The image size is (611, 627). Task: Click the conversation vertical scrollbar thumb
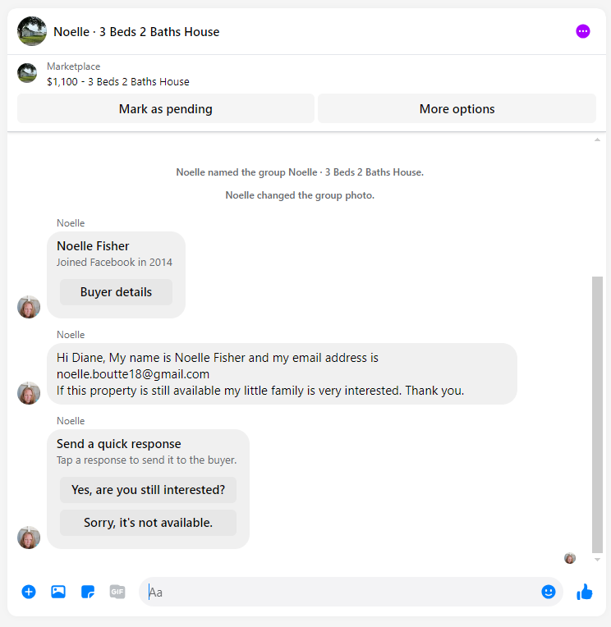tap(597, 414)
